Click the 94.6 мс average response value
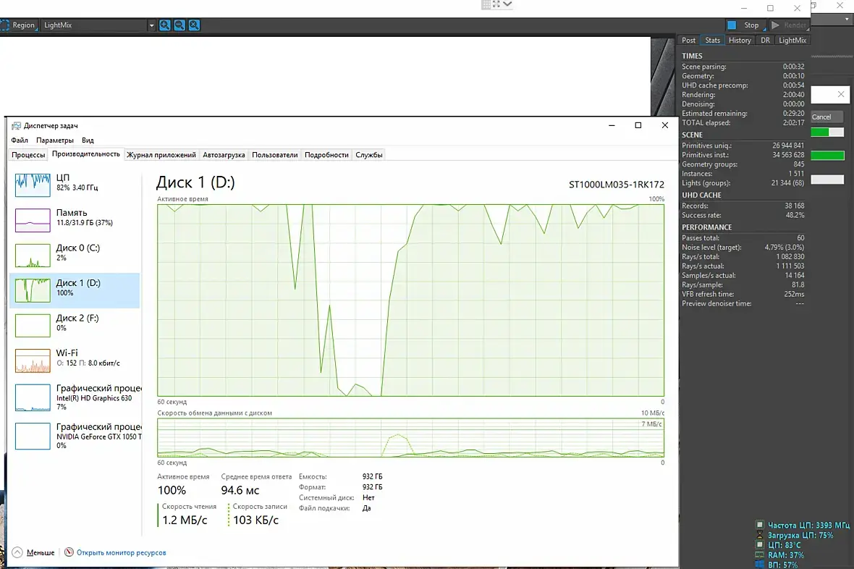The image size is (854, 569). point(240,491)
